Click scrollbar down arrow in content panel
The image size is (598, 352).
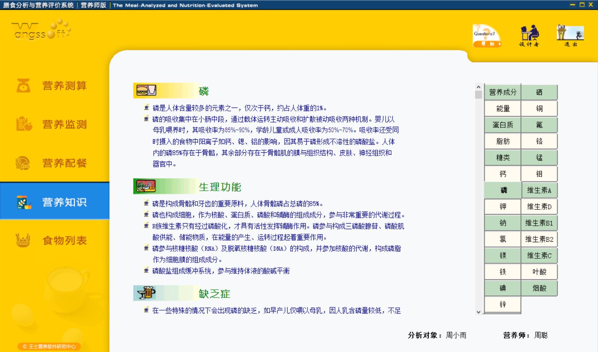pyautogui.click(x=478, y=312)
